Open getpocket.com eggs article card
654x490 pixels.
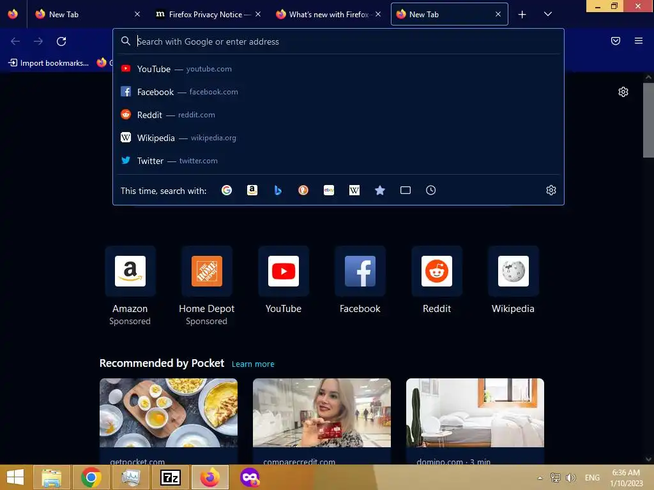pos(169,421)
